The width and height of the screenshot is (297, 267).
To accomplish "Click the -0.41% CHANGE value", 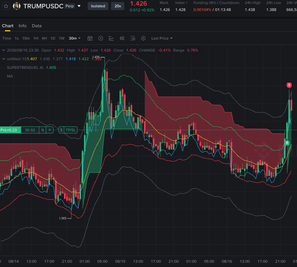I will 164,50.
